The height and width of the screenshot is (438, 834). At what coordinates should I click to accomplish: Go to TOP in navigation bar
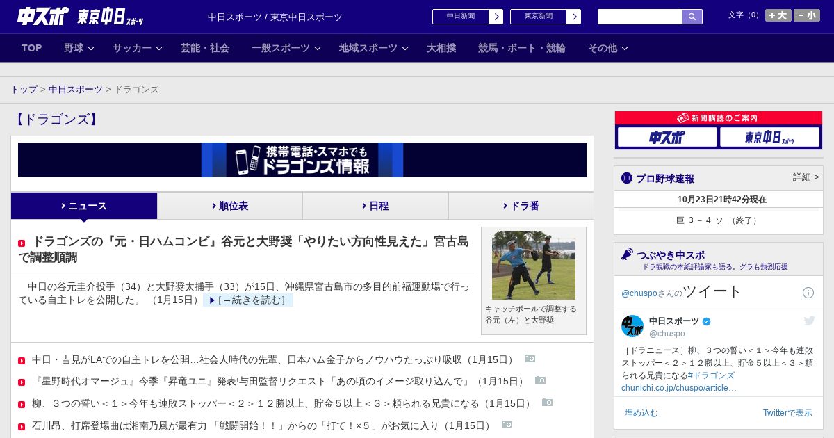pos(32,48)
